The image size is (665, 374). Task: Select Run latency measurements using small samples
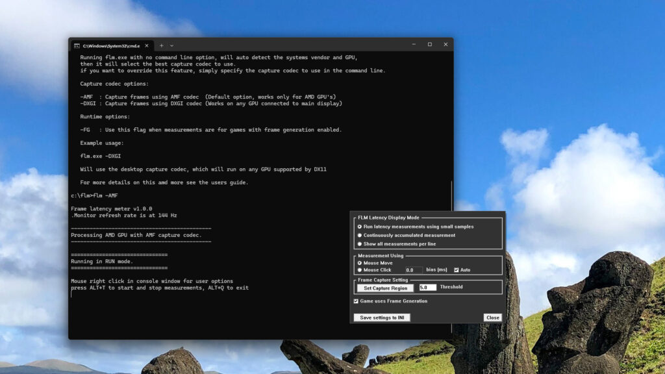360,227
